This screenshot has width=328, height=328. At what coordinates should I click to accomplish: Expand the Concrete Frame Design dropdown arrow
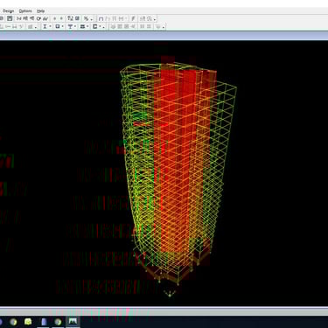tap(63, 27)
